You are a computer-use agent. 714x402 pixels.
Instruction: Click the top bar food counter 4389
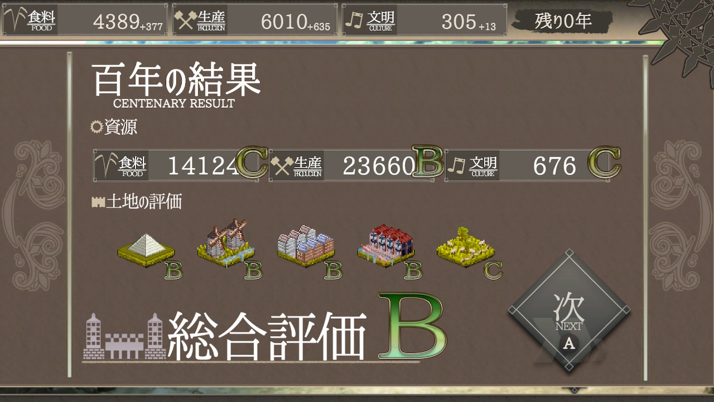click(x=116, y=21)
